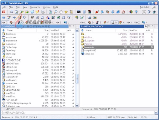This screenshot has height=120, width=159.
Task: Sort right panel by Size column
Action: click(122, 30)
